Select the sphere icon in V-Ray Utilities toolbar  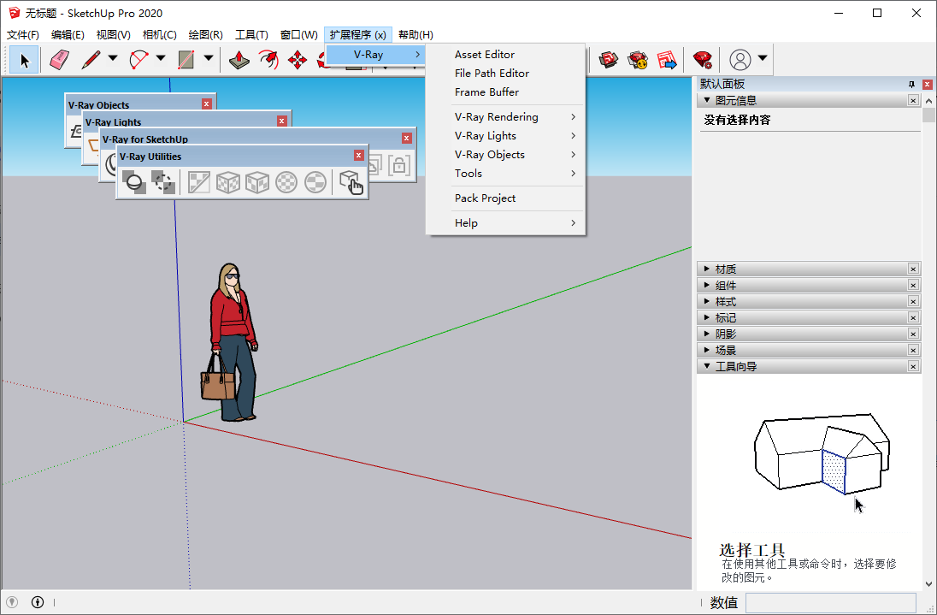(134, 182)
